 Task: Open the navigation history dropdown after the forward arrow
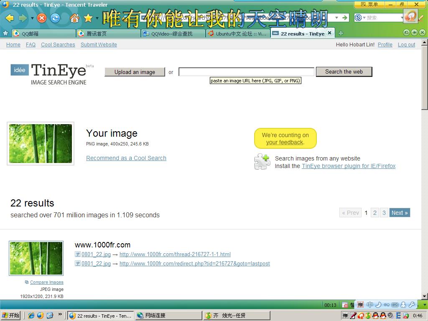tap(32, 18)
